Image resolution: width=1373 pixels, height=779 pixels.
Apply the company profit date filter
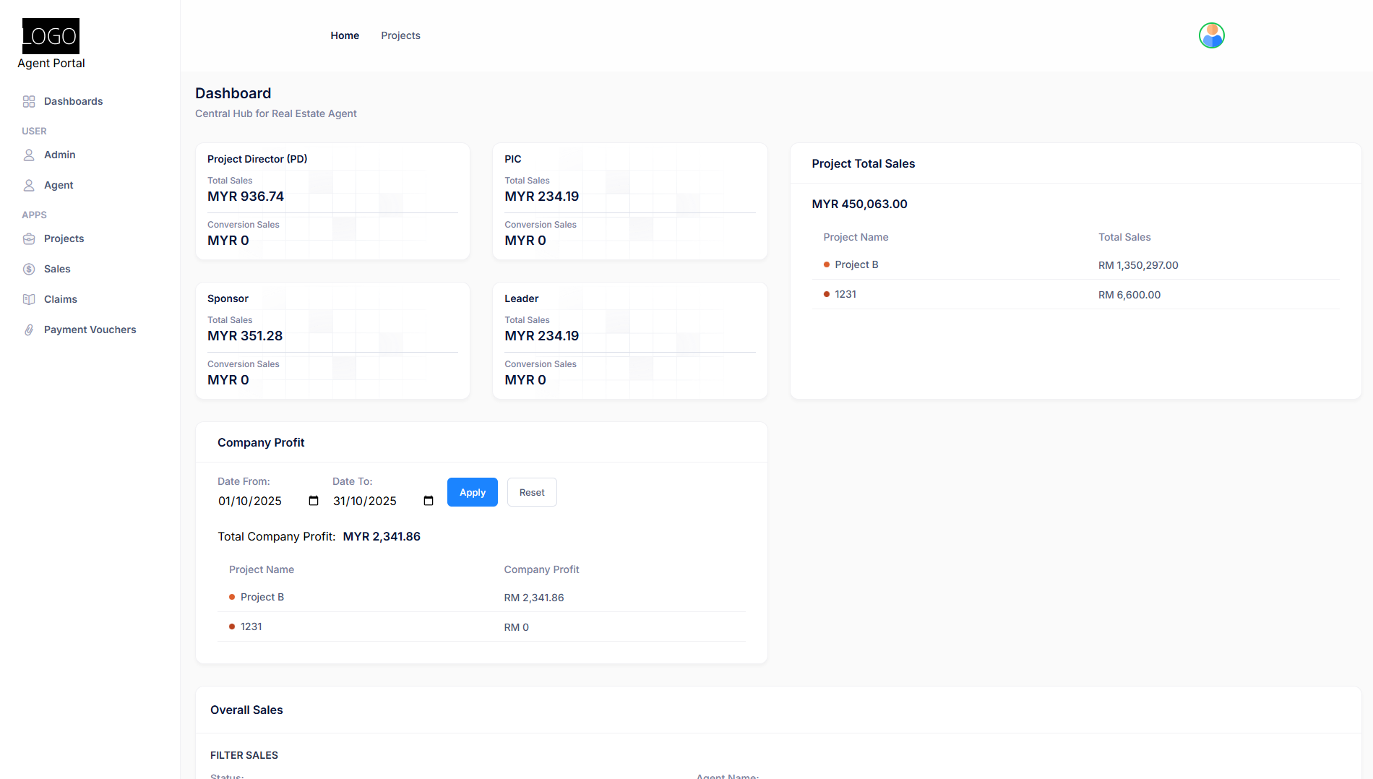coord(472,492)
